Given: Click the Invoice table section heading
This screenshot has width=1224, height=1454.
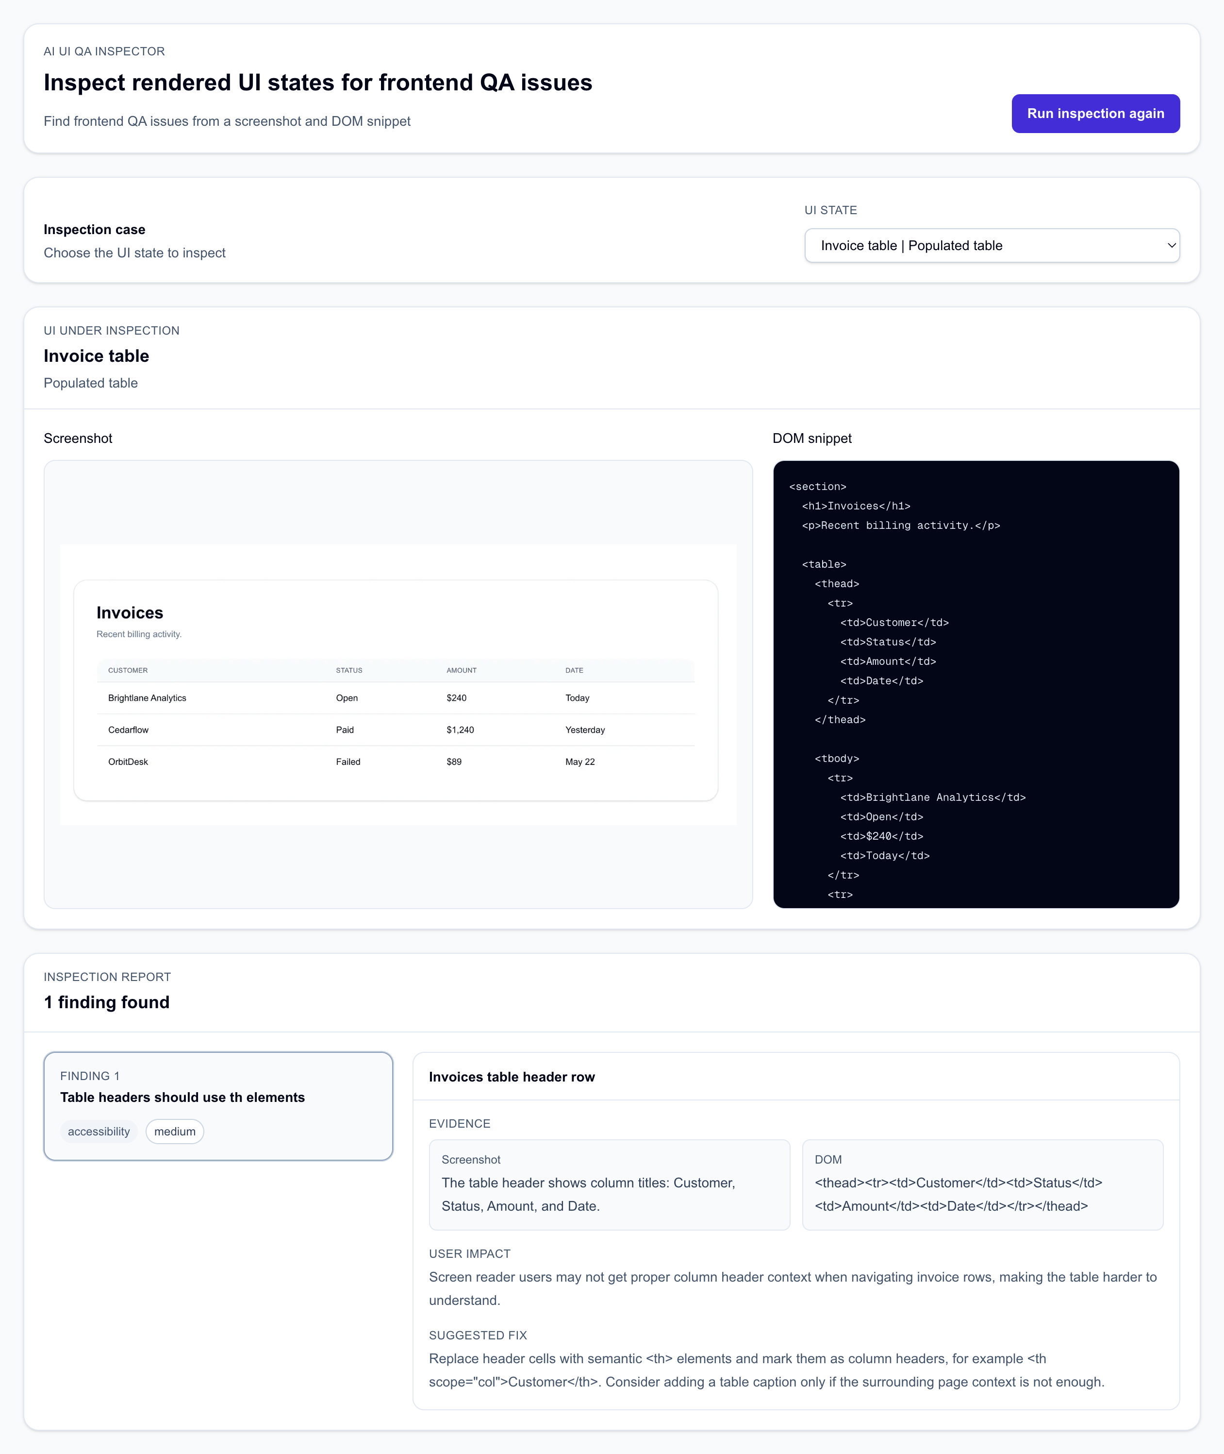Looking at the screenshot, I should pyautogui.click(x=97, y=355).
